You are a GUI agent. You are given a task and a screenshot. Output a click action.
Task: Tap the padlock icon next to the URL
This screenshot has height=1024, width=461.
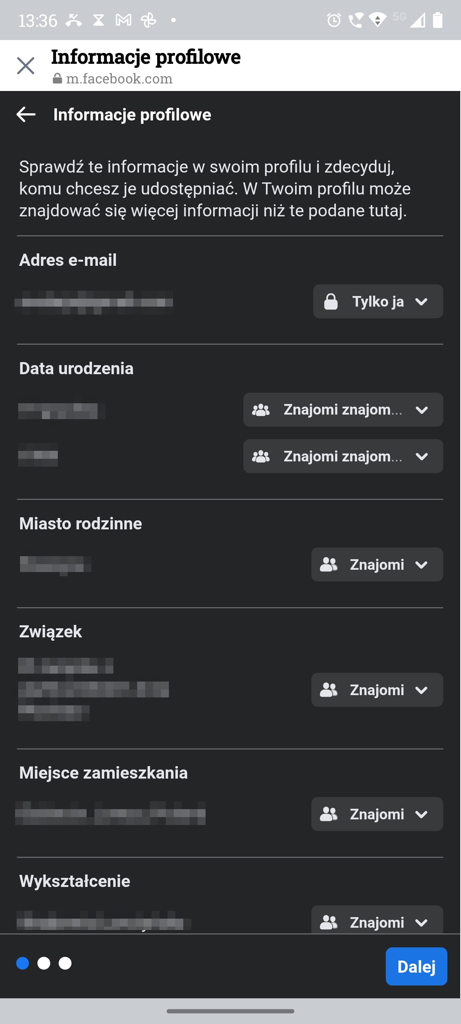tap(57, 79)
